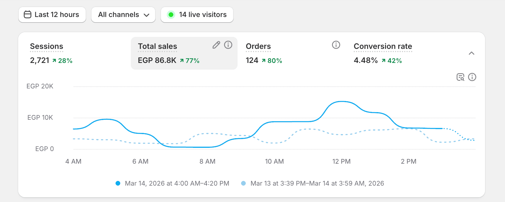Click the Total sales metric card
The image size is (505, 202).
[x=184, y=53]
